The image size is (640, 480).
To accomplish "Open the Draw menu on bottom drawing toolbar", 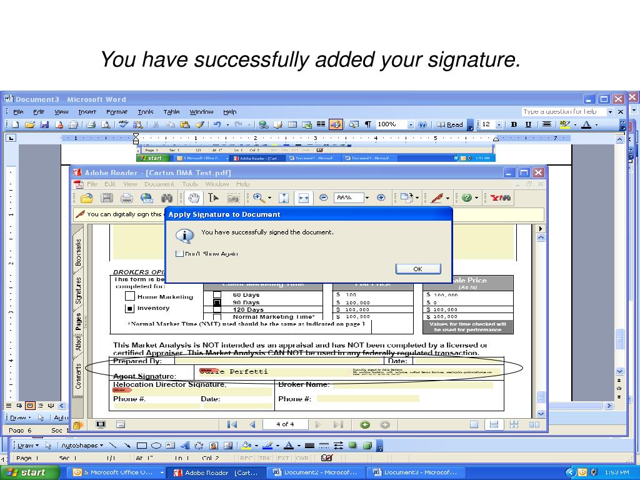I will coord(27,445).
